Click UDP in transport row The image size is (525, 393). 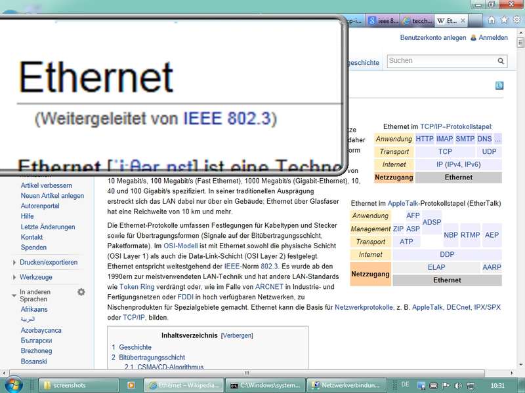coord(489,152)
